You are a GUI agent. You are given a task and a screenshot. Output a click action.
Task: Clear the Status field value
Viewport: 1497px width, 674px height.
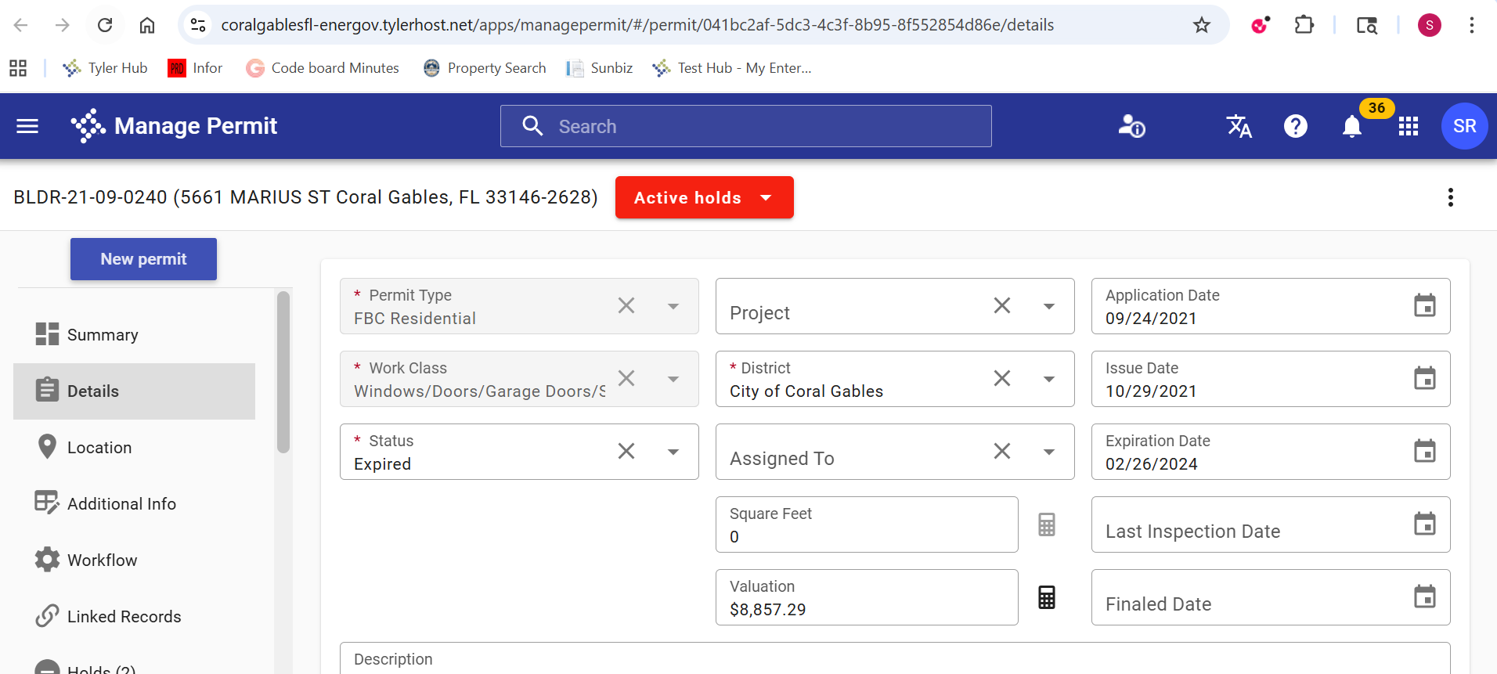(626, 451)
